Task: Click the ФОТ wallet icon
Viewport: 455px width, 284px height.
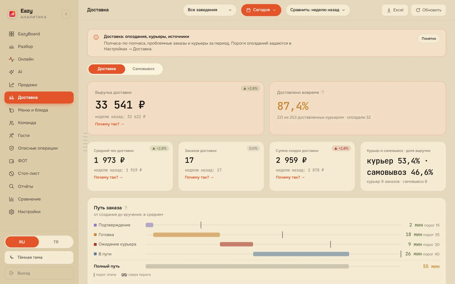Action: click(x=11, y=161)
